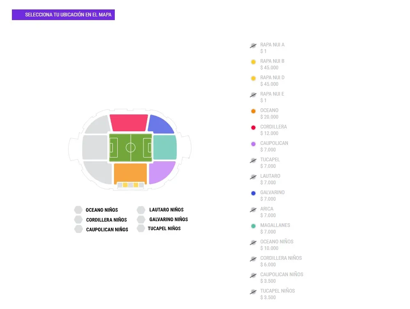Click the red Cordillera legend marker
Image resolution: width=410 pixels, height=309 pixels.
pyautogui.click(x=253, y=127)
